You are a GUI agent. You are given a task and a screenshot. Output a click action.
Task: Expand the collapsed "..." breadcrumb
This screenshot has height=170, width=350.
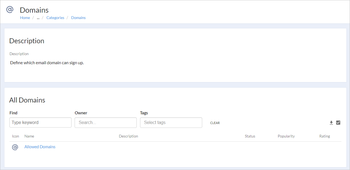pos(38,18)
